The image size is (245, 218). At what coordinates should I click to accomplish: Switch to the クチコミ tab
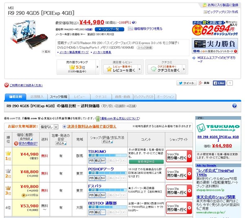[x=101, y=97]
